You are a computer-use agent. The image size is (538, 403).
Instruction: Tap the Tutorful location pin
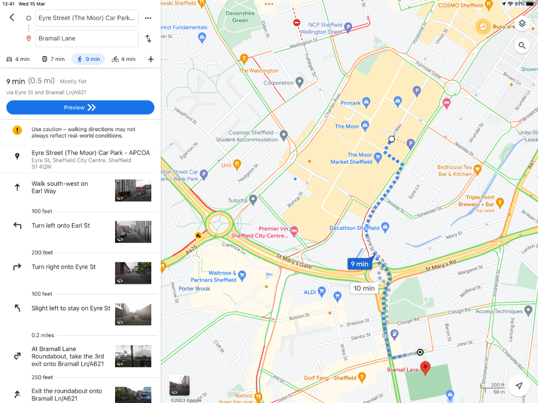(253, 199)
